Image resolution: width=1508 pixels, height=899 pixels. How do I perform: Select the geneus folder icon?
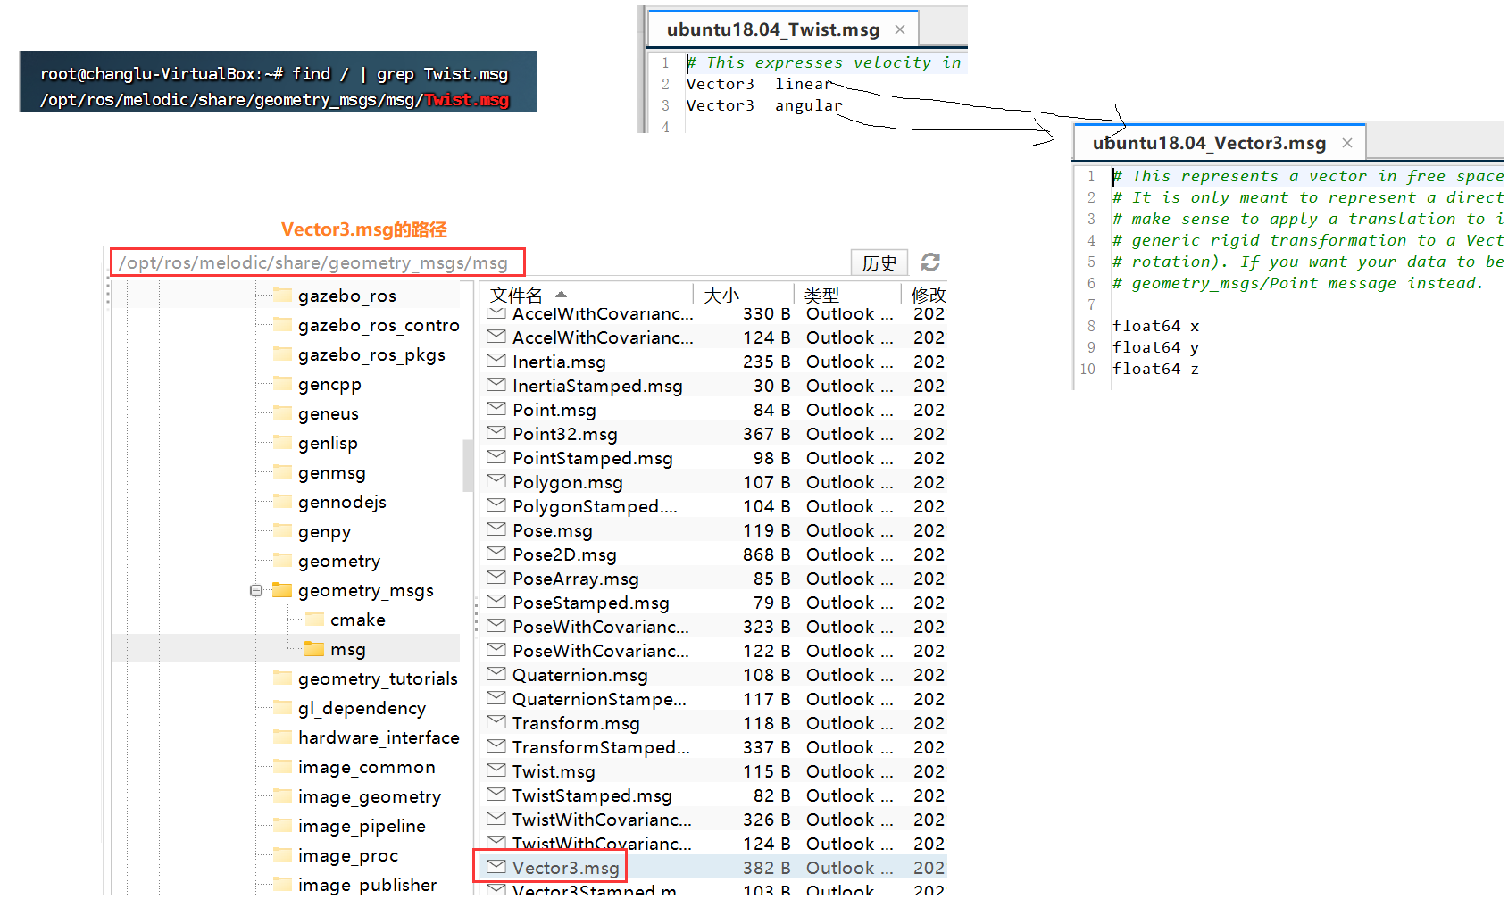pos(282,413)
